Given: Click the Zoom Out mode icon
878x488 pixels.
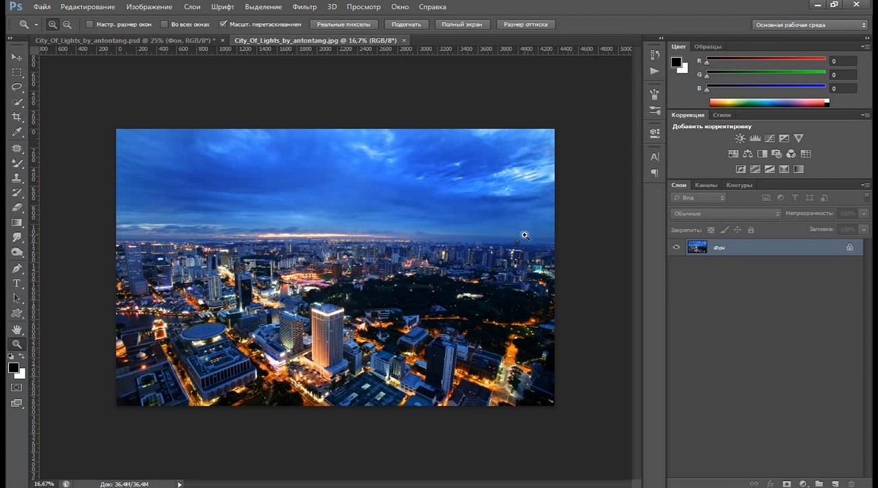Looking at the screenshot, I should tap(67, 25).
